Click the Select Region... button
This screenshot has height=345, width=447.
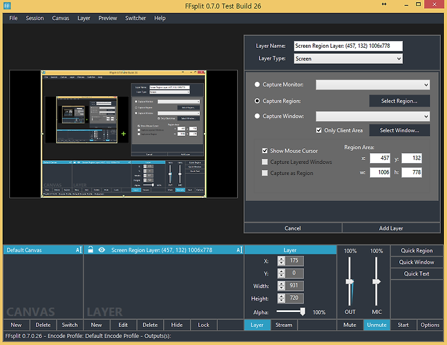point(399,101)
